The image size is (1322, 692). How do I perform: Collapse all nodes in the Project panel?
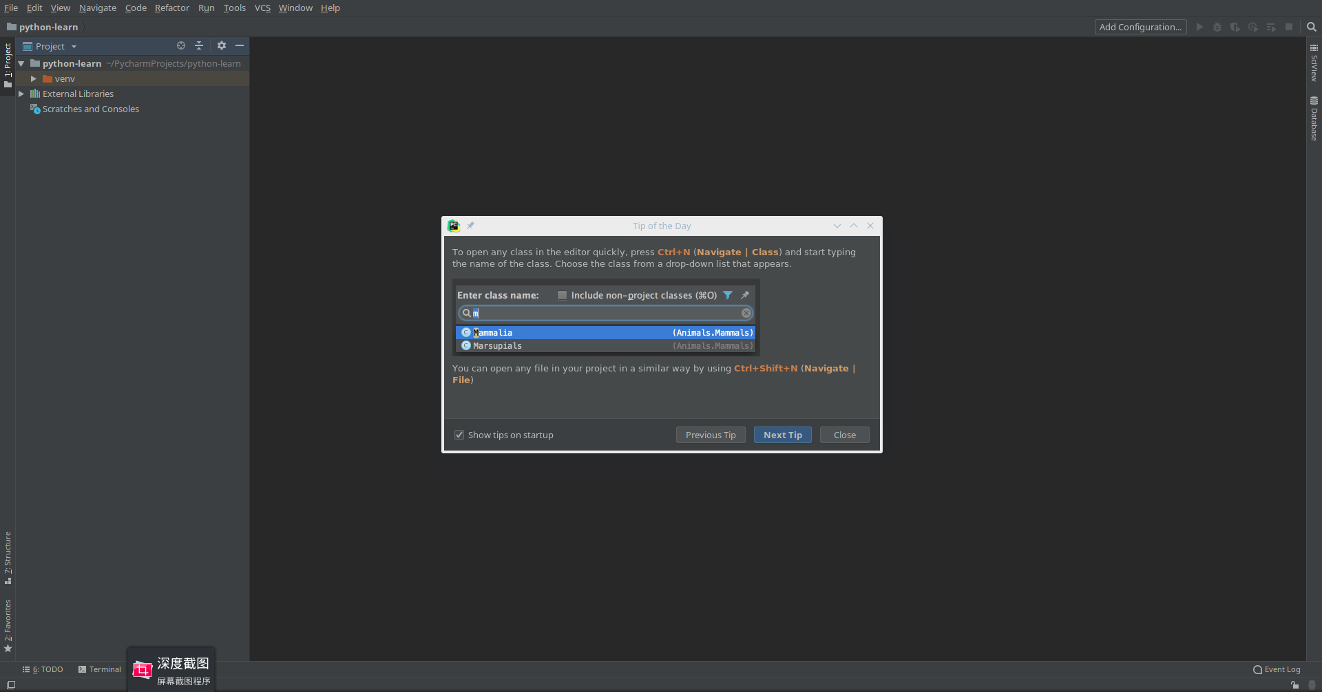click(x=199, y=45)
